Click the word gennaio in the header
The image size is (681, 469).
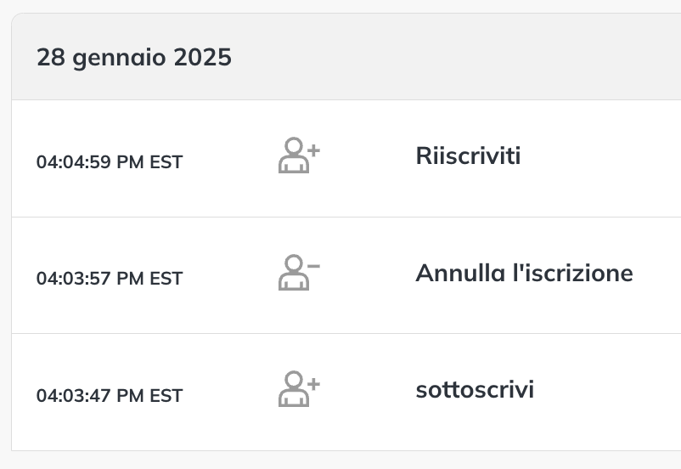coord(119,59)
